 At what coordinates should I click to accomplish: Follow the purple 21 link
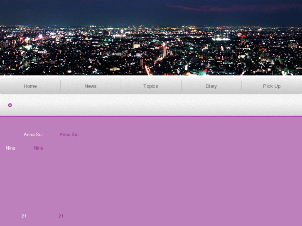(61, 216)
